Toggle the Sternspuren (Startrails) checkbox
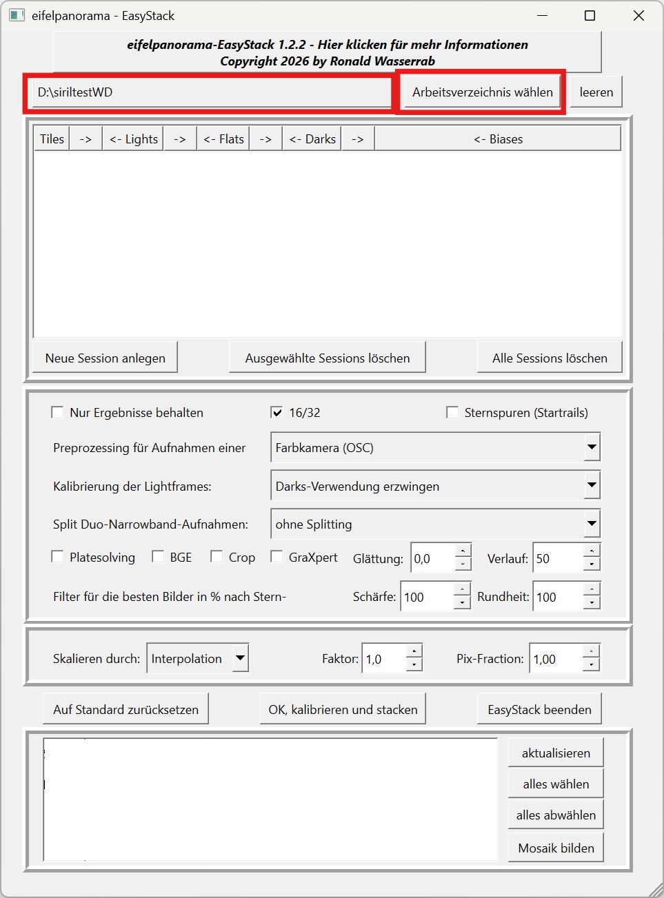Screen dimensions: 664x898 tap(452, 412)
